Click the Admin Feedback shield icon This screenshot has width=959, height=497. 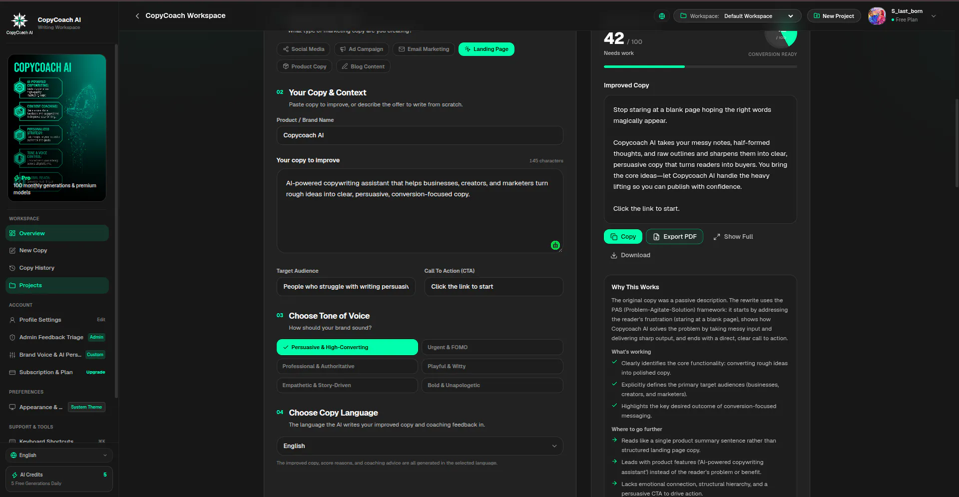[x=12, y=337]
